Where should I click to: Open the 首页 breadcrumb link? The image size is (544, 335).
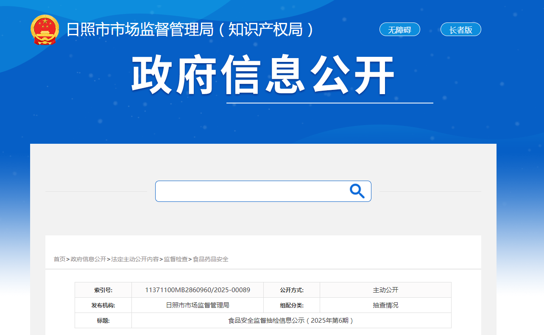point(59,259)
